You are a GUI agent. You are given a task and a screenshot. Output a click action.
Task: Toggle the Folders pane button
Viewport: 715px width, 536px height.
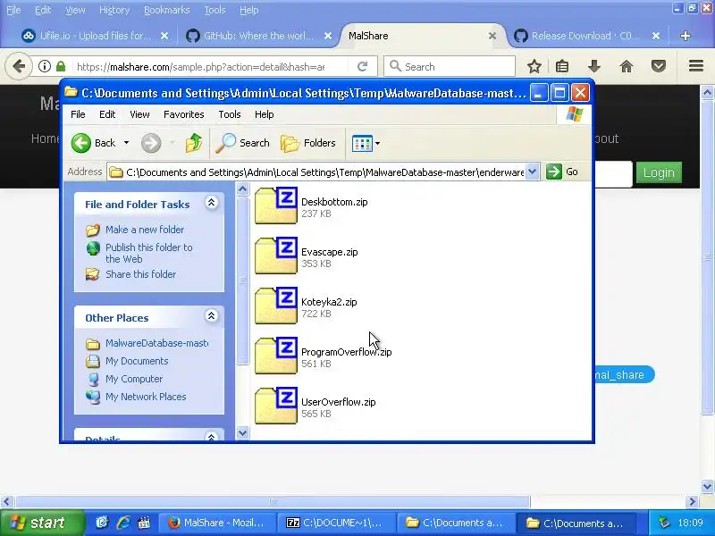(308, 143)
